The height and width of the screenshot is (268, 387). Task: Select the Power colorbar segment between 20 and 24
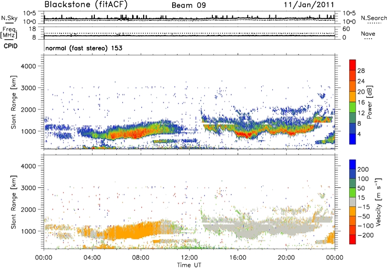(x=353, y=86)
